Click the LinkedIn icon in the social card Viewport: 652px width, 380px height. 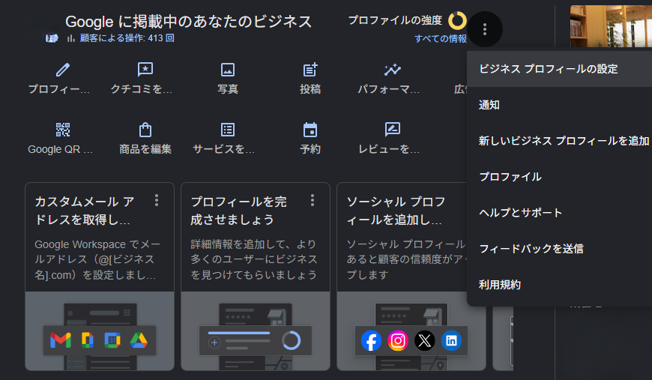click(x=451, y=341)
